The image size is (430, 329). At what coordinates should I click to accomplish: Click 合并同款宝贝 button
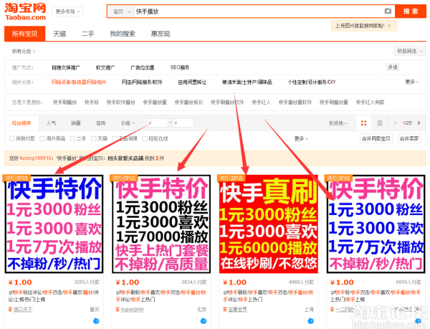click(376, 138)
